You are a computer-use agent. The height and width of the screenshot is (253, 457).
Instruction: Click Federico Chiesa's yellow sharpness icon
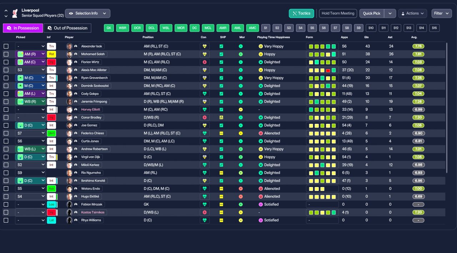point(221,133)
